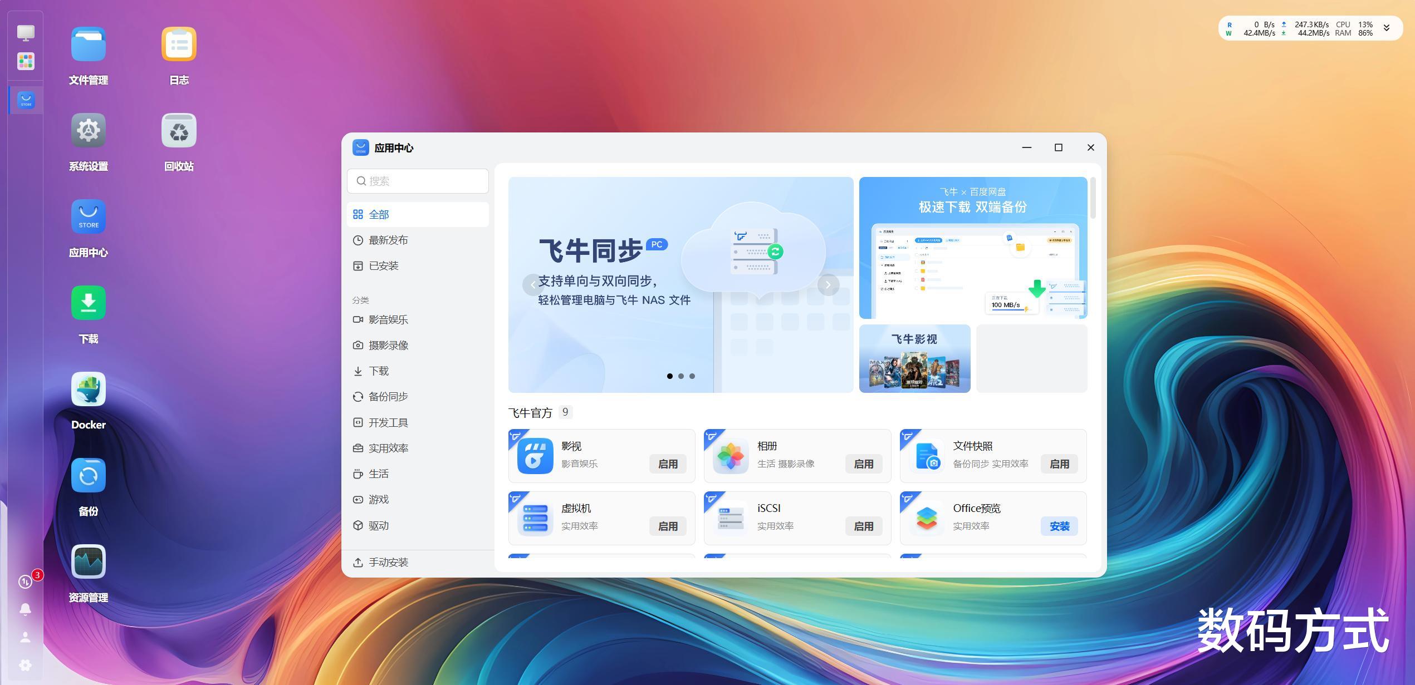Open the Docker desktop icon

point(88,390)
